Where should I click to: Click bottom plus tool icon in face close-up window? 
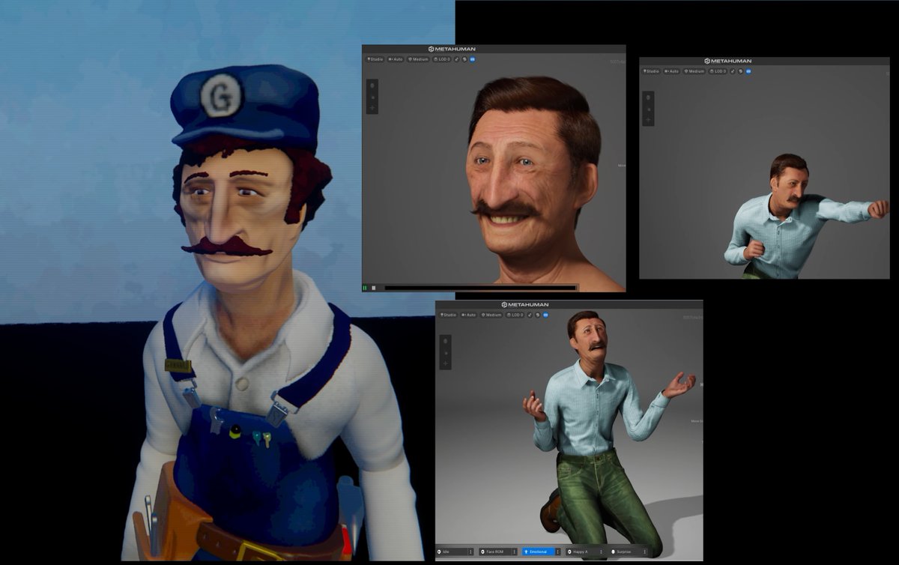click(x=372, y=108)
